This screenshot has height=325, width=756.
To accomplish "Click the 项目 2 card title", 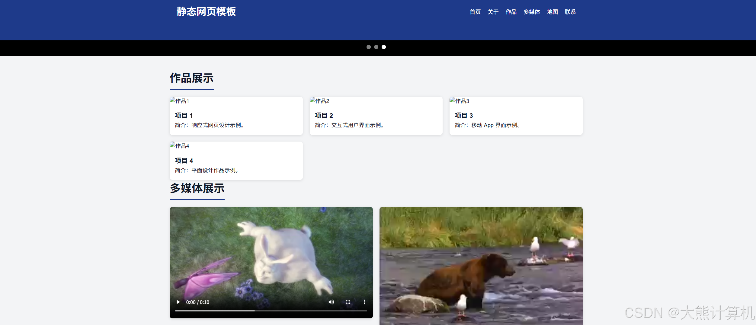I will (x=324, y=115).
